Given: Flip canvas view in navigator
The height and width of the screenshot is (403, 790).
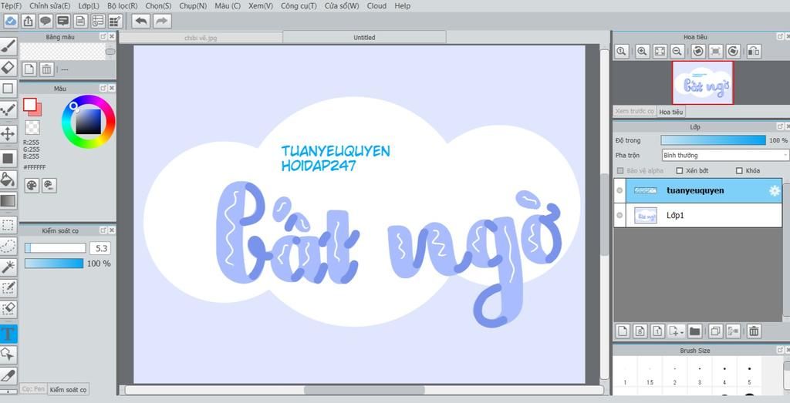Looking at the screenshot, I should [754, 51].
